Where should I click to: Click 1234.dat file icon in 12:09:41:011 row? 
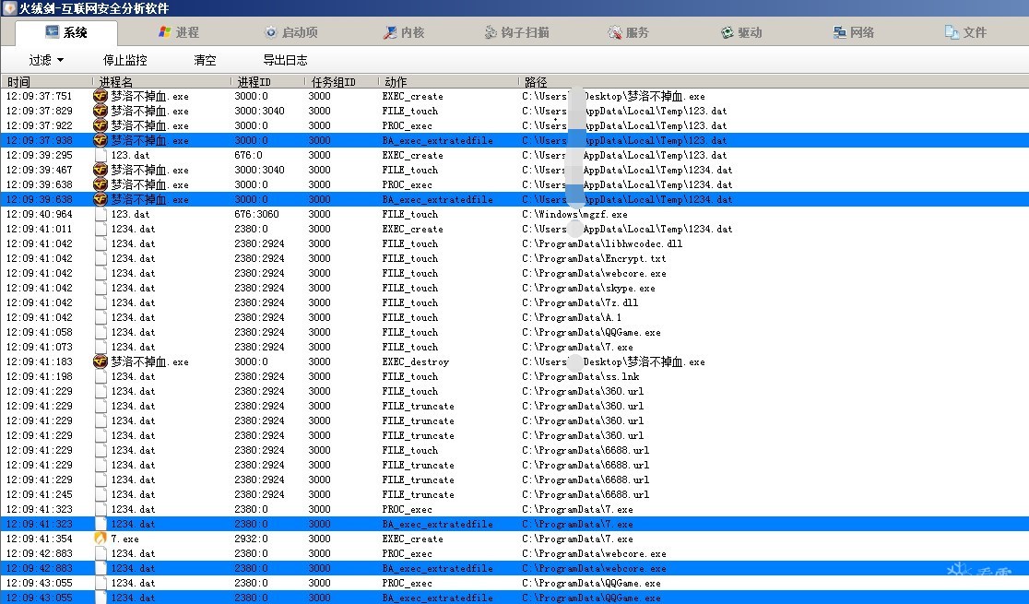tap(101, 229)
